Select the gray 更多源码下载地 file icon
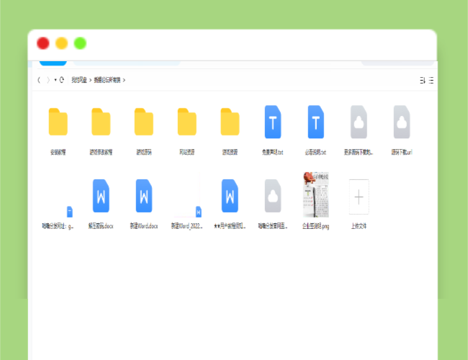The height and width of the screenshot is (360, 468). click(x=359, y=122)
